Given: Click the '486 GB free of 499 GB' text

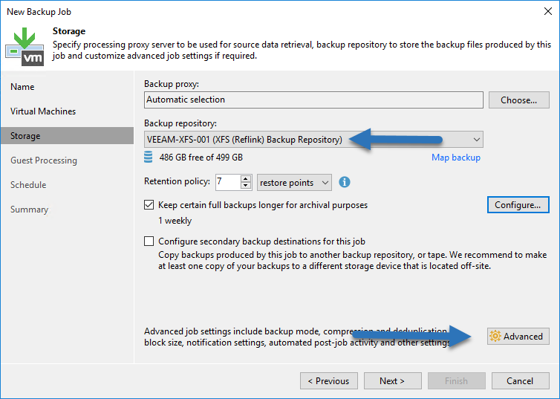Looking at the screenshot, I should pos(201,158).
